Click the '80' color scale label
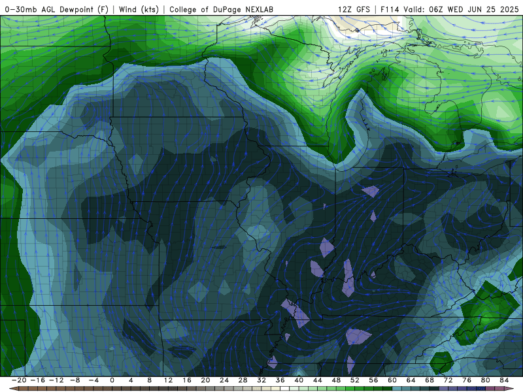This screenshot has width=523, height=392. 486,380
